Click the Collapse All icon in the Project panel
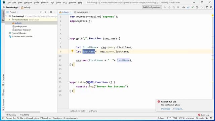Image resolution: width=215 pixels, height=121 pixels. point(46,12)
